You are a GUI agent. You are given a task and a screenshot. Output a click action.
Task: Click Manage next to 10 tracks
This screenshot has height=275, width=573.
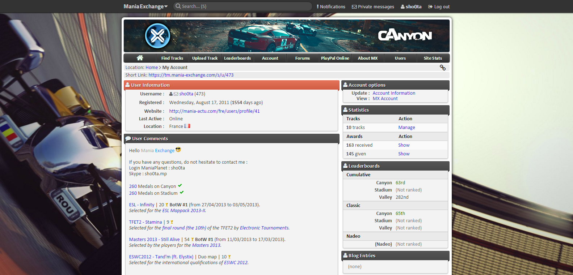pyautogui.click(x=406, y=128)
